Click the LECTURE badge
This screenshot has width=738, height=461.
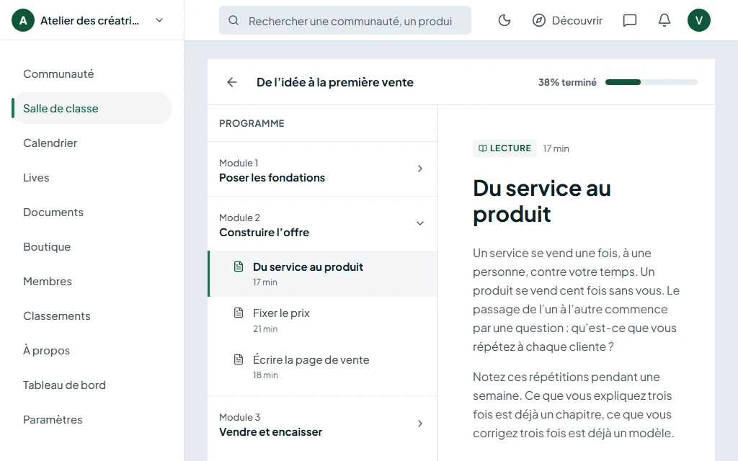(504, 148)
